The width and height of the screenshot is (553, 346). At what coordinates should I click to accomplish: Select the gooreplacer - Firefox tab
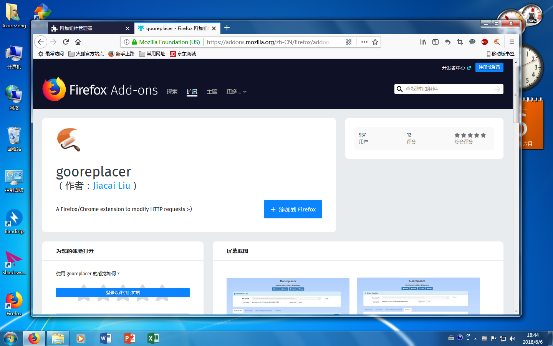tap(177, 28)
